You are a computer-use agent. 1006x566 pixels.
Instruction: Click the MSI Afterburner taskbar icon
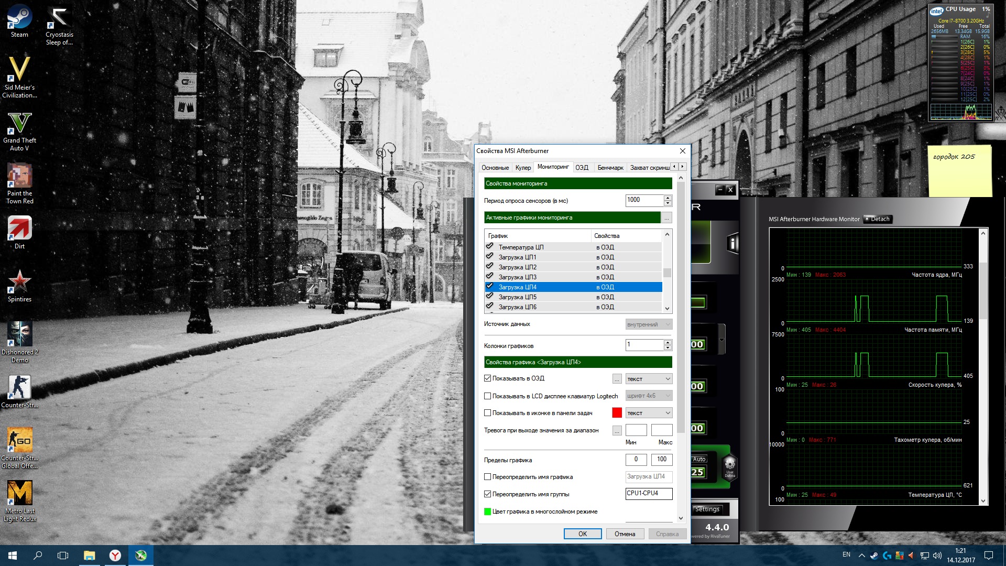140,556
